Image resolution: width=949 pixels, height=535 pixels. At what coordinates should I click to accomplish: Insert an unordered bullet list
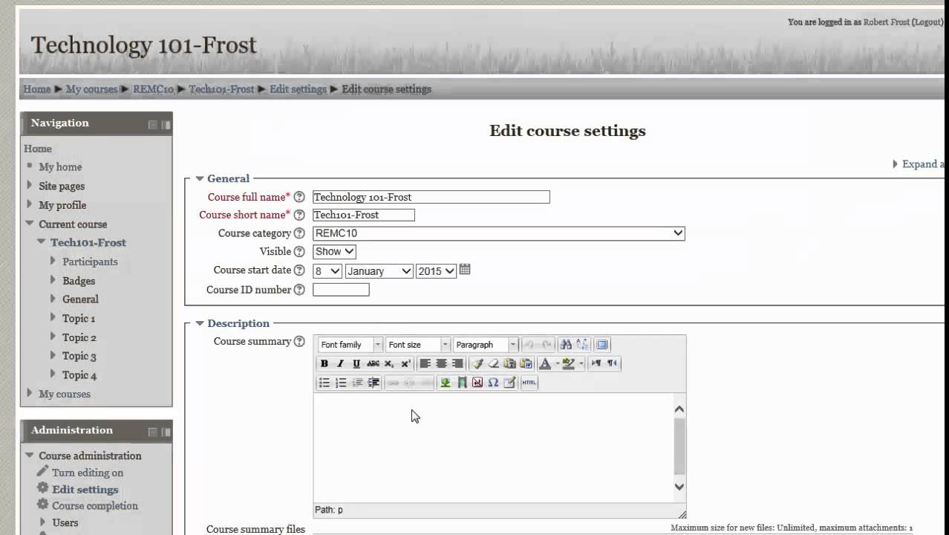(x=324, y=383)
